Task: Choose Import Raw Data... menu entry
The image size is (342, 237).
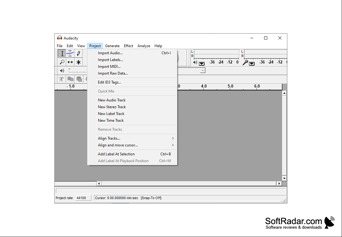Action: pos(132,73)
